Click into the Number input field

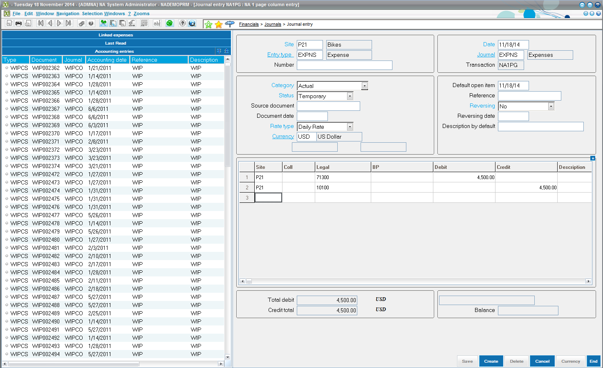click(x=344, y=65)
